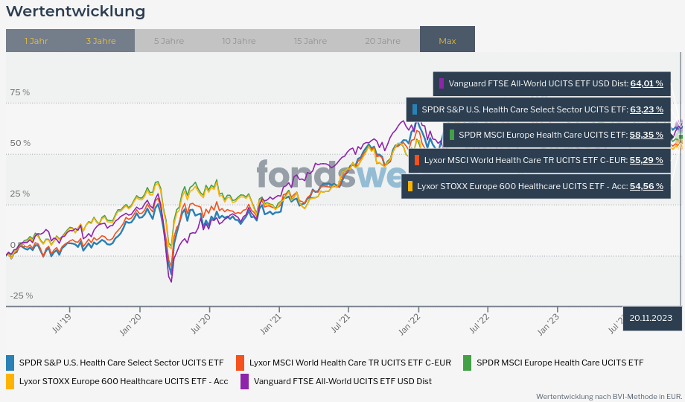Image resolution: width=685 pixels, height=402 pixels.
Task: Show the Max time range
Action: coord(447,41)
